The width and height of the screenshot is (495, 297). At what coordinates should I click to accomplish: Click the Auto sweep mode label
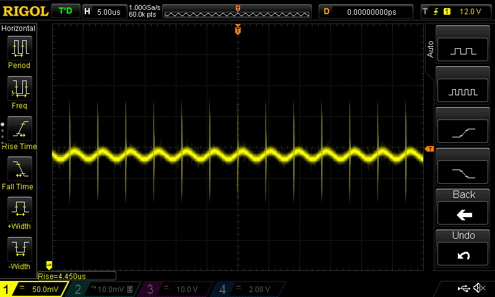click(x=430, y=49)
